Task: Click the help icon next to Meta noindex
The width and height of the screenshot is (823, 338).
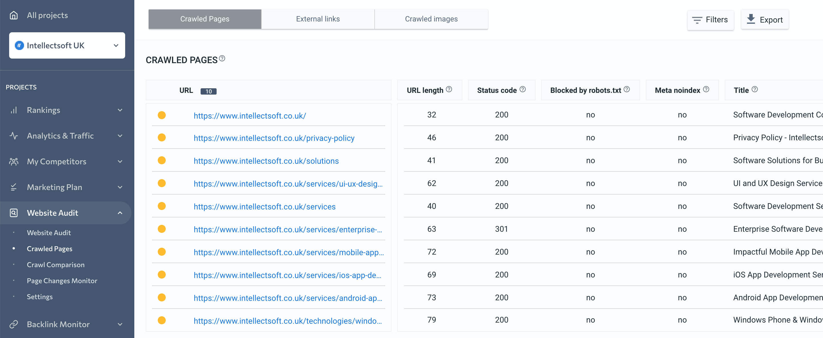Action: coord(706,89)
